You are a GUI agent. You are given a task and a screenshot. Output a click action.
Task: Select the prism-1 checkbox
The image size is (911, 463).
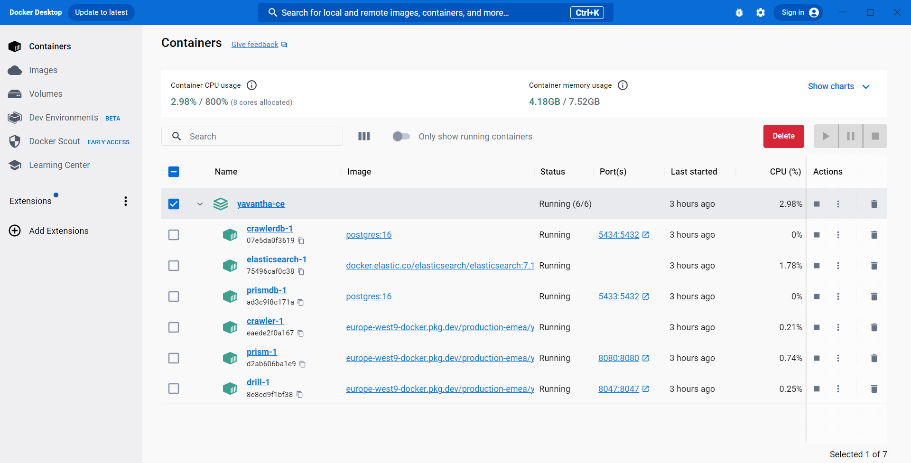click(x=174, y=358)
